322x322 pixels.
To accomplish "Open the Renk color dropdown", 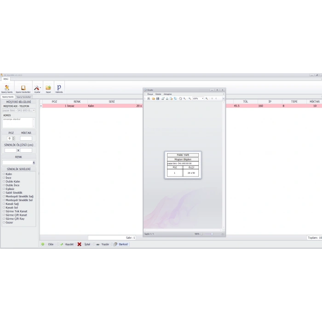I will 34,162.
